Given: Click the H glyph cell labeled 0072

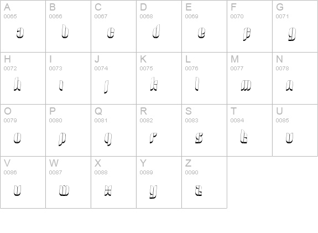Looking at the screenshot, I should point(23,79).
